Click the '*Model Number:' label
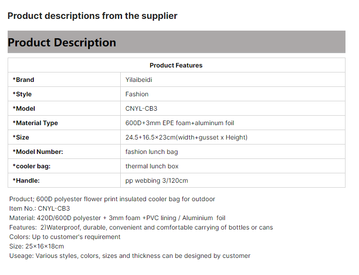This screenshot has height=275, width=359. pos(38,152)
